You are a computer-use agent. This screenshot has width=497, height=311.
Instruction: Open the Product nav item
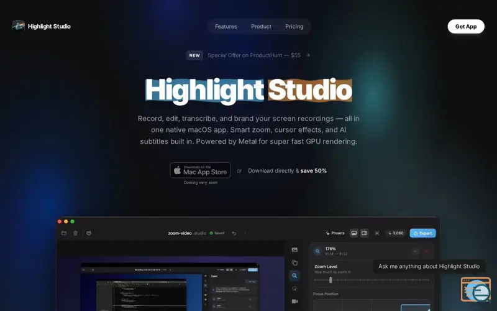261,27
